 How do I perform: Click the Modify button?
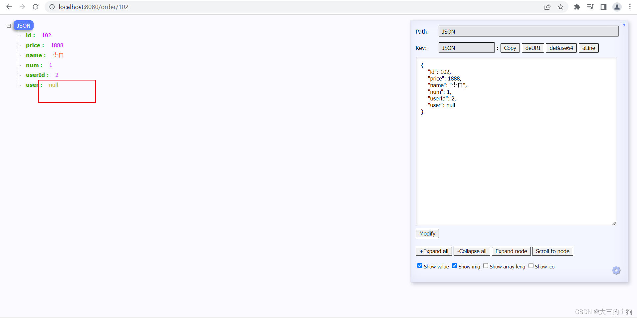pyautogui.click(x=427, y=234)
